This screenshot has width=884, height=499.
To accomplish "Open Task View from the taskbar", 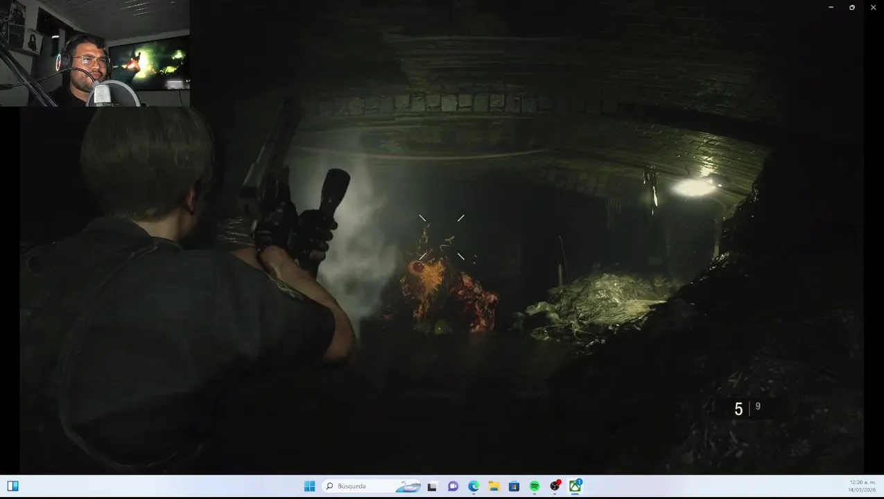I will (432, 487).
